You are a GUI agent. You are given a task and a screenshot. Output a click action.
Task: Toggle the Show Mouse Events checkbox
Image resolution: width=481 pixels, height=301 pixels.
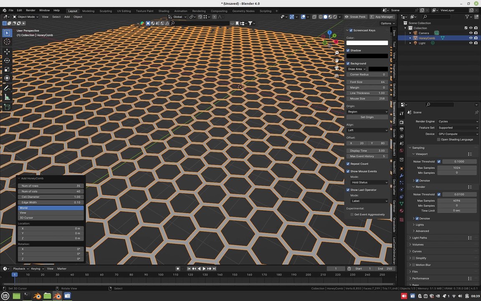(x=348, y=171)
